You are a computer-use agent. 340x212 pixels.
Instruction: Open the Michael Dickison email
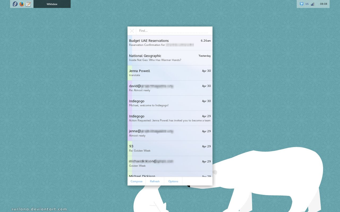tap(170, 174)
